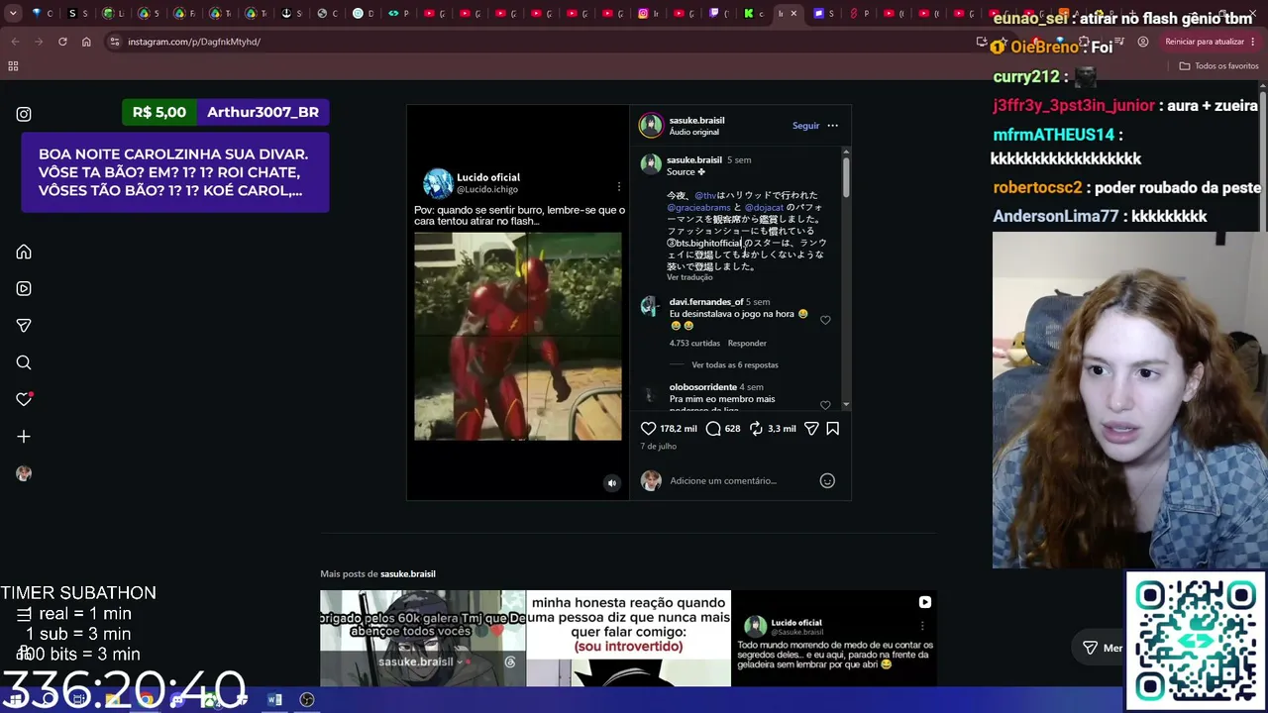Repost the reel with the repost icon
This screenshot has width=1268, height=713.
[756, 429]
